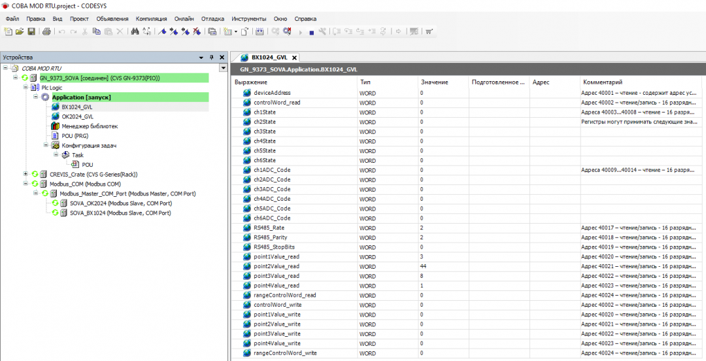Click the Copy toolbar icon
Viewport: 706px width, 361px height.
coord(96,31)
